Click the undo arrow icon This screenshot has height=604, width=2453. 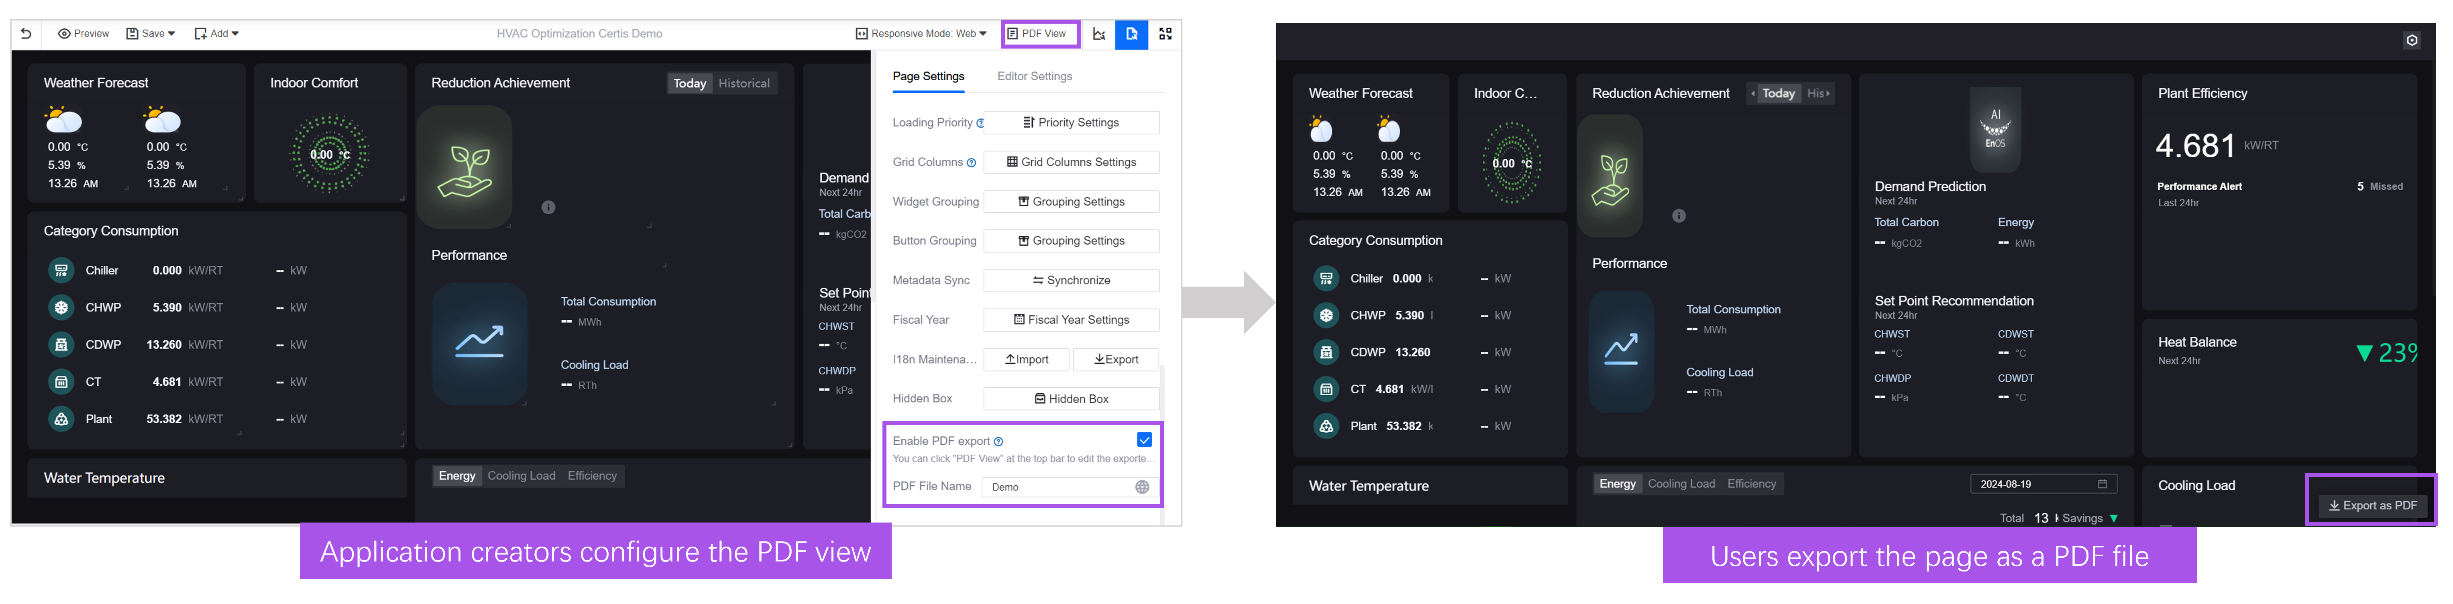click(26, 34)
